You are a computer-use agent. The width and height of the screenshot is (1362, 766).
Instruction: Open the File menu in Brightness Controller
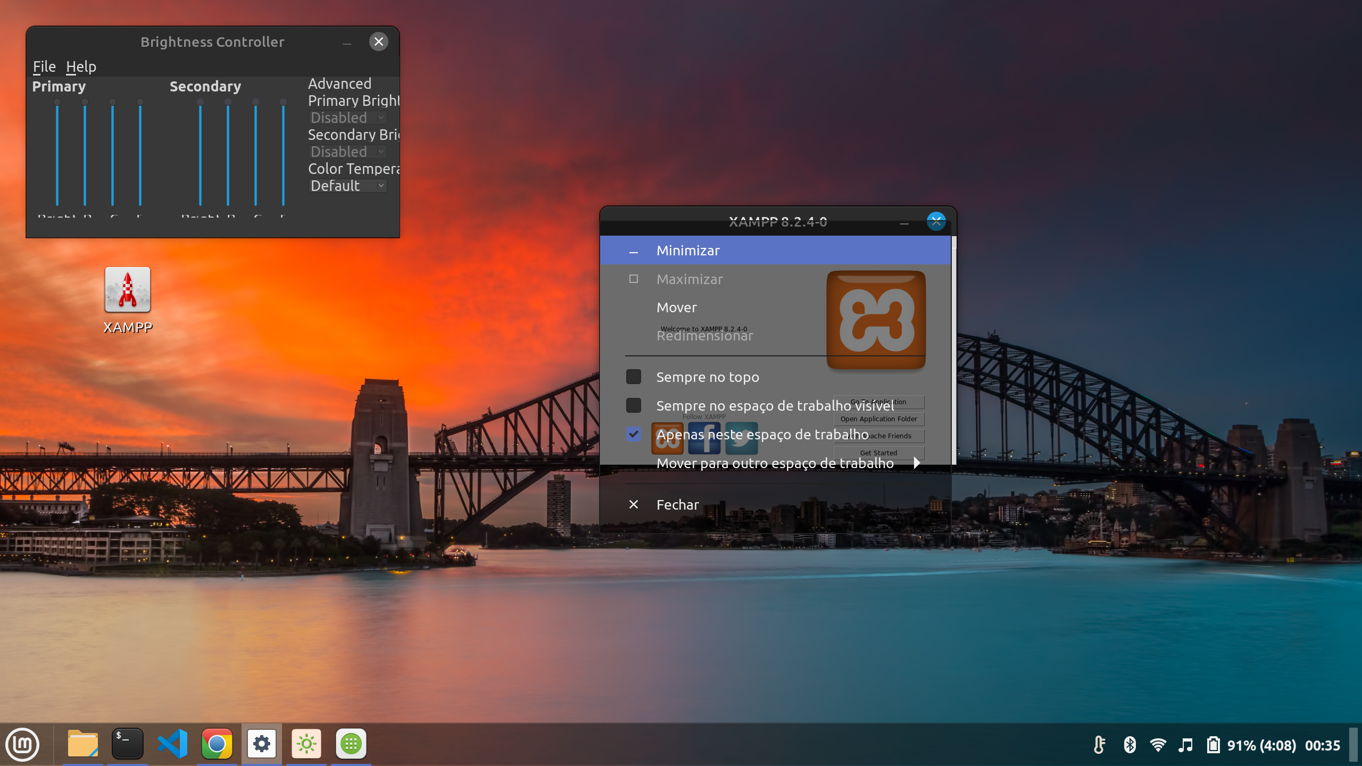tap(44, 66)
